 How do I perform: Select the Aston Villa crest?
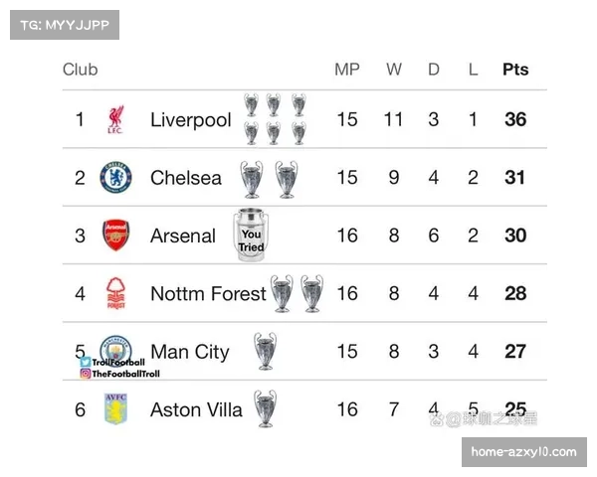(x=115, y=408)
